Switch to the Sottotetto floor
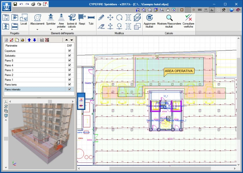The image size is (243, 173). click(17, 56)
